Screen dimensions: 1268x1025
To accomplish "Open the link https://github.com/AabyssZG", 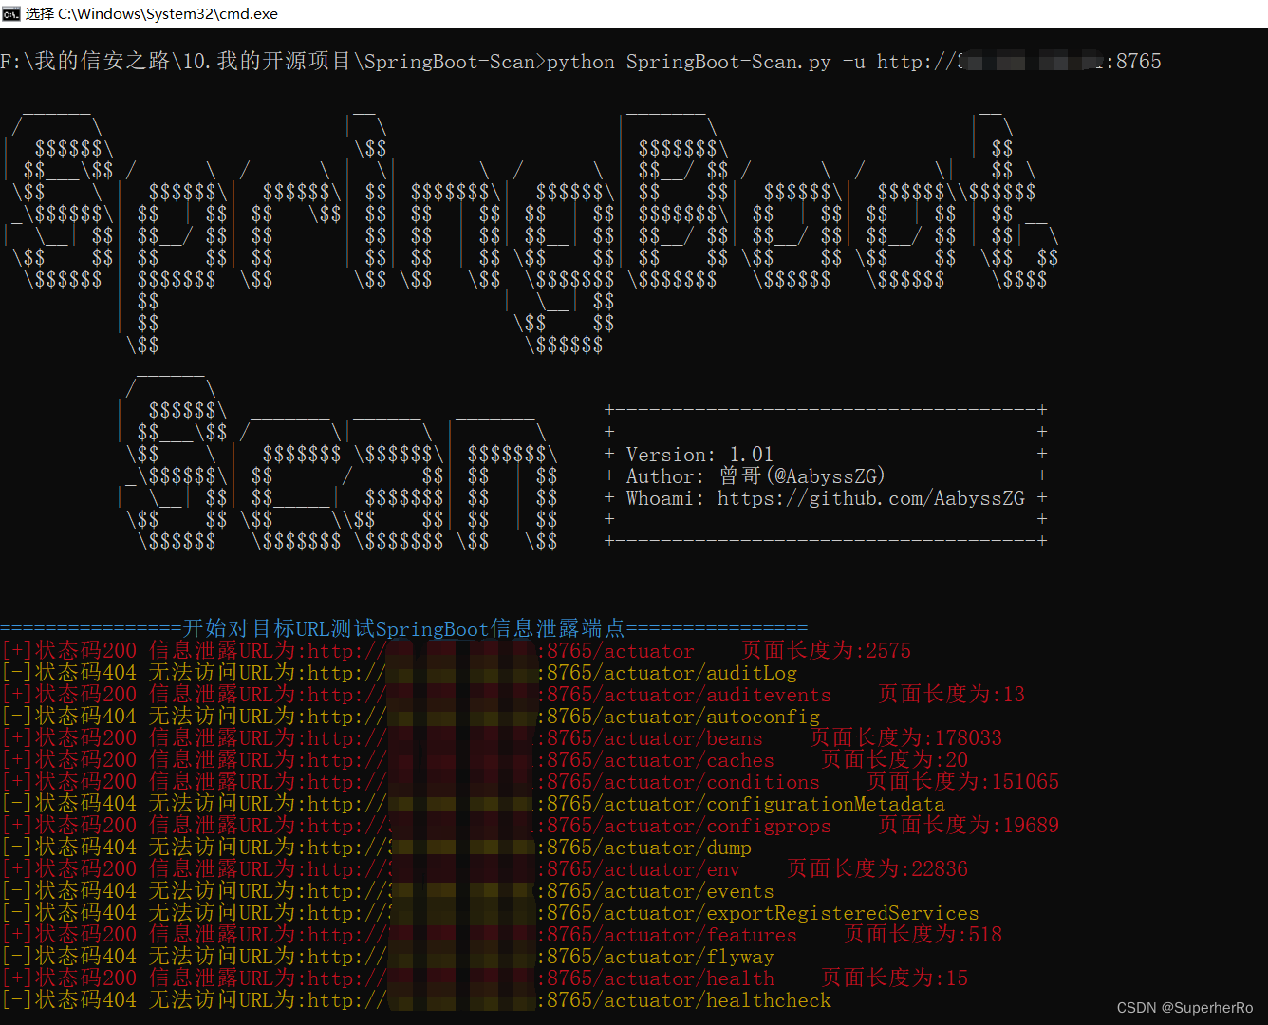I will [871, 498].
